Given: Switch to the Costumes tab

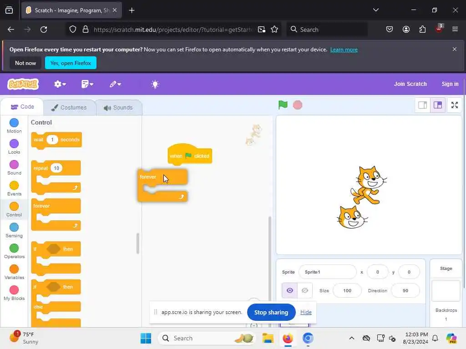Looking at the screenshot, I should 69,107.
